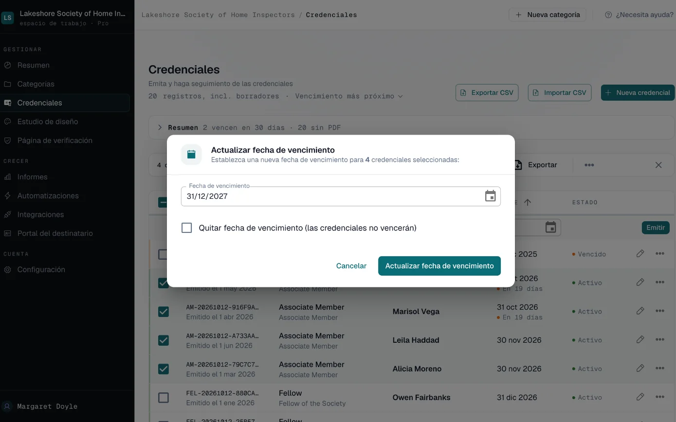Open Vencimiento más próximo sort dropdown
This screenshot has width=676, height=422.
pos(349,96)
